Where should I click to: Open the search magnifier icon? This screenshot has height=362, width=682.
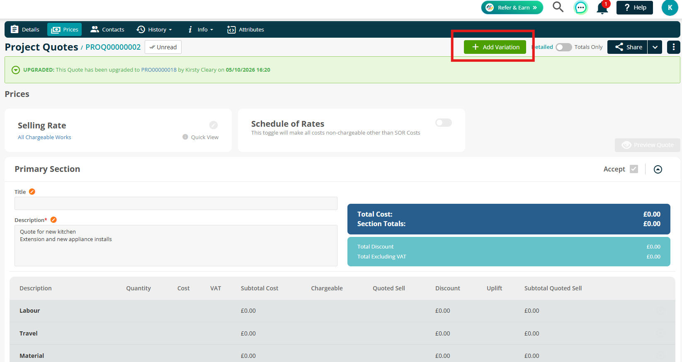point(558,7)
